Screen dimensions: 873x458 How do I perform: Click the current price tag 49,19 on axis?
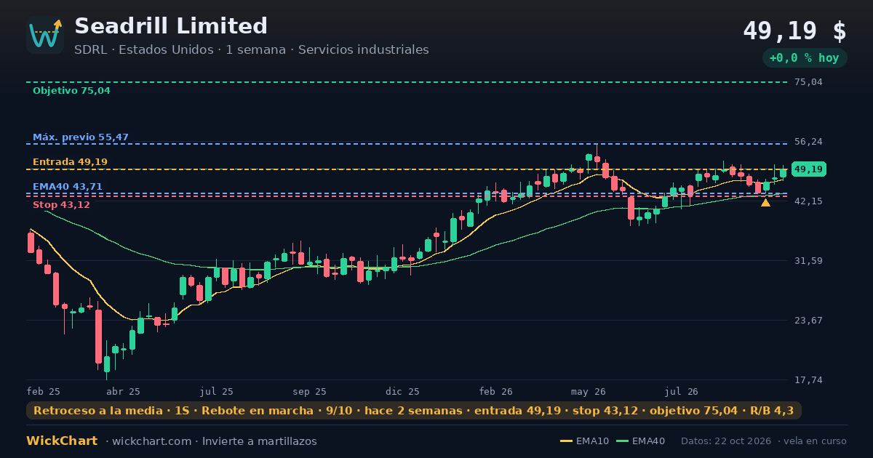click(x=808, y=169)
